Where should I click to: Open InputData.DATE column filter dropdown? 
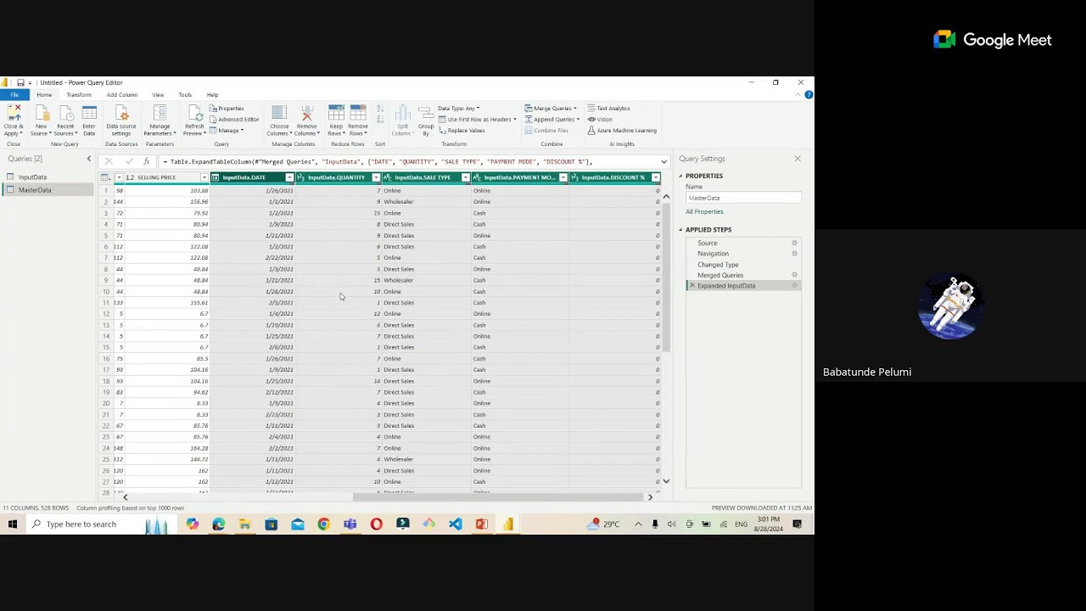point(289,177)
